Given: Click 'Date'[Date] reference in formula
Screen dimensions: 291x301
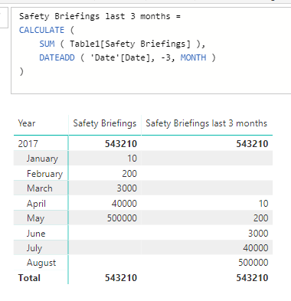Looking at the screenshot, I should 120,57.
